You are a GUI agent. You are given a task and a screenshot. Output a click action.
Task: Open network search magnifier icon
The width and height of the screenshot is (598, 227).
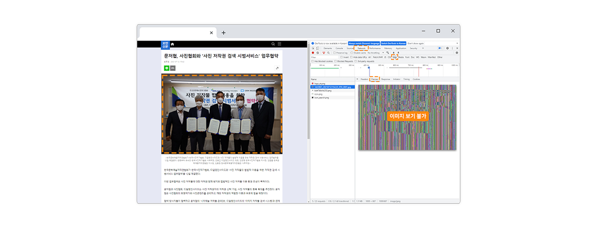pyautogui.click(x=329, y=53)
